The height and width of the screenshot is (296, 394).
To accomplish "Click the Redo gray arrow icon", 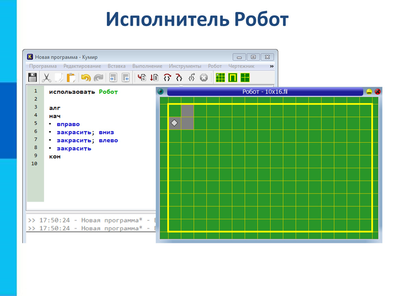I will click(98, 78).
